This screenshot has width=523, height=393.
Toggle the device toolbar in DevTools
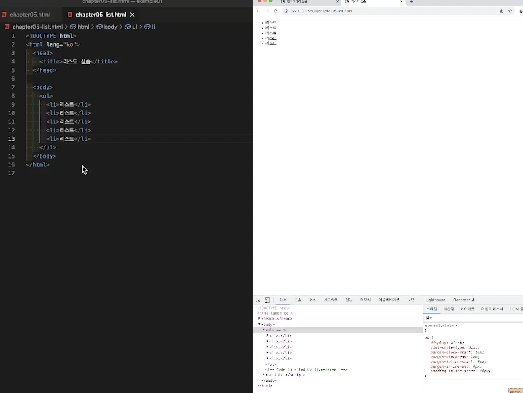[x=267, y=300]
